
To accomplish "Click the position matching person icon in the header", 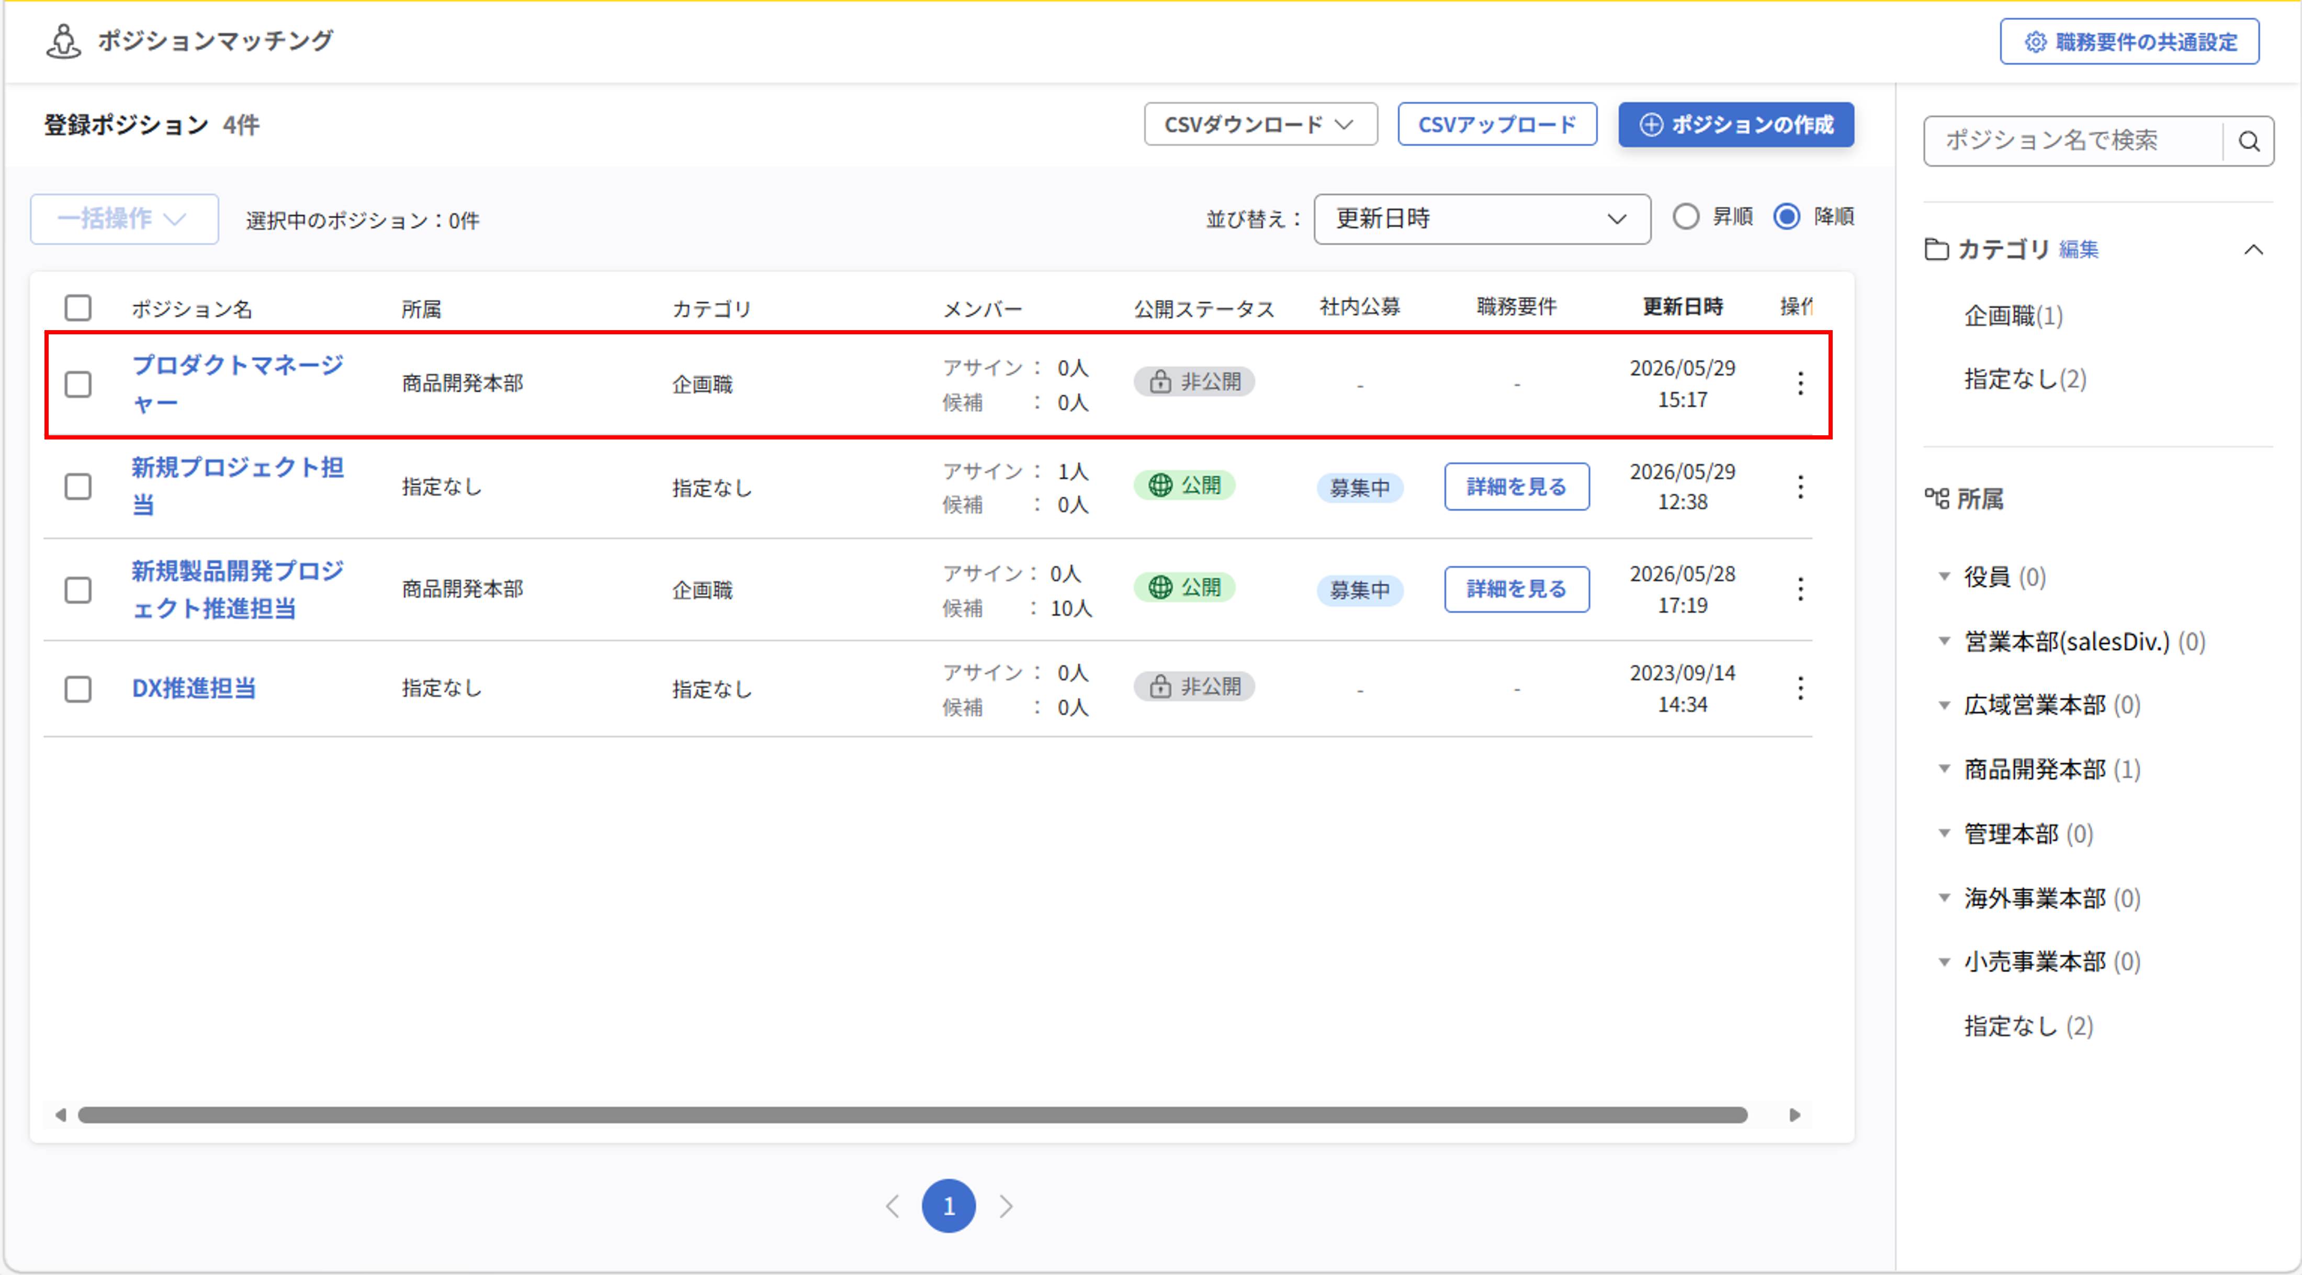I will (x=63, y=40).
